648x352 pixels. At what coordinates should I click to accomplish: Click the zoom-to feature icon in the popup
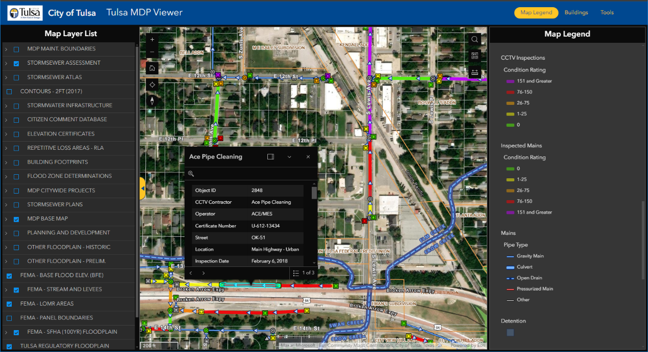pyautogui.click(x=191, y=173)
